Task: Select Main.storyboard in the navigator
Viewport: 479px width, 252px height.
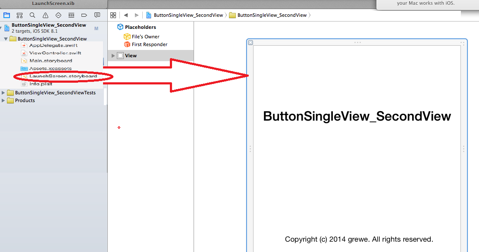Action: 50,61
